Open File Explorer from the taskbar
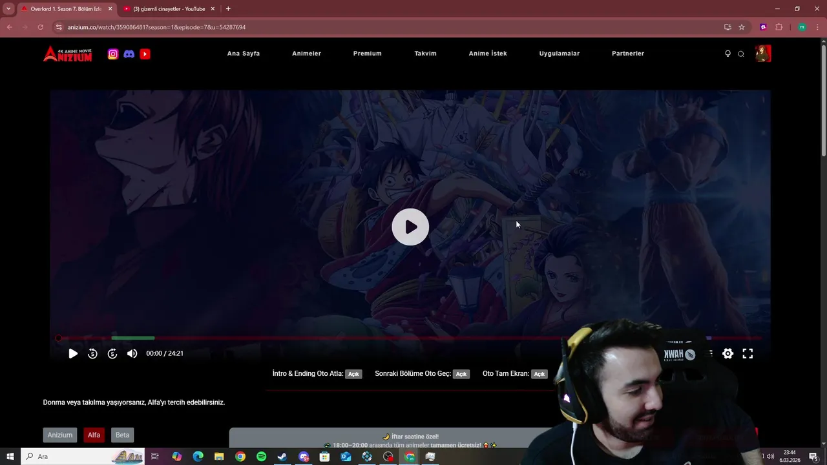 [220, 457]
